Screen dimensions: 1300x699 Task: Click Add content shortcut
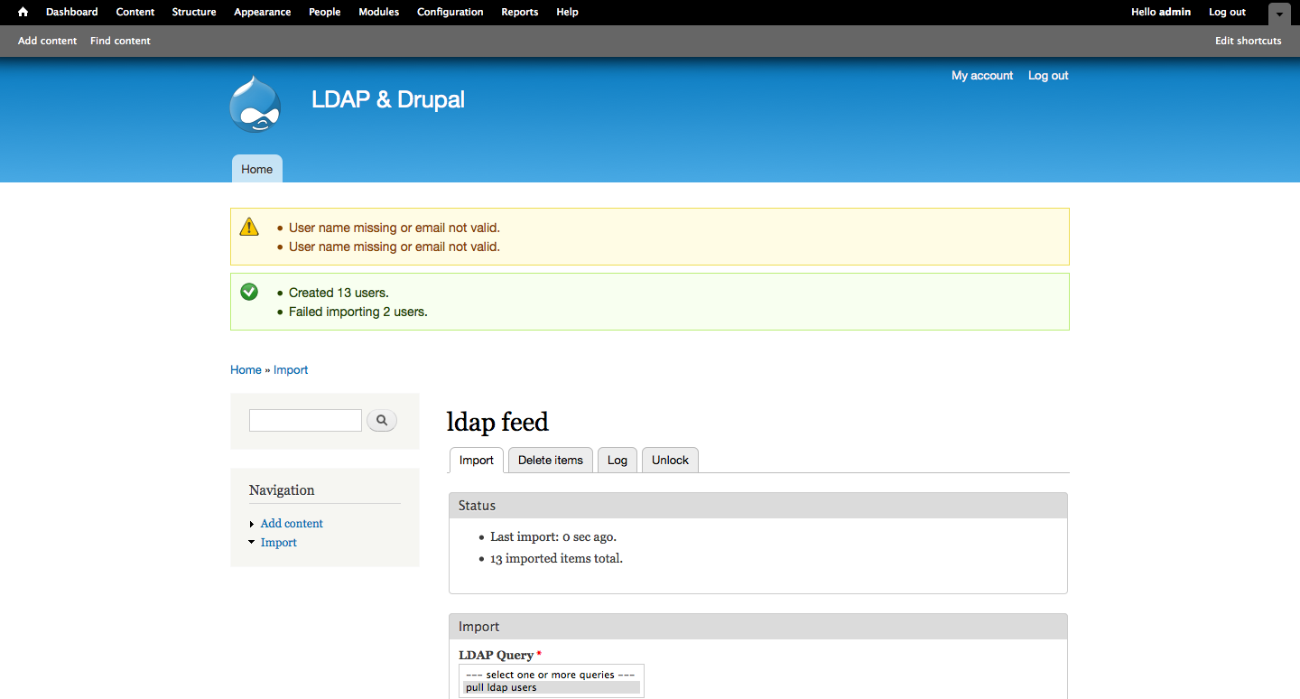click(47, 41)
